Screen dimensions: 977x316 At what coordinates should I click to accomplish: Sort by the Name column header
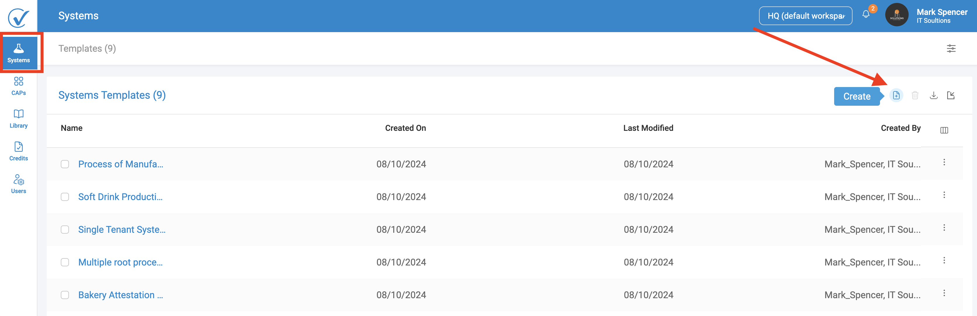72,128
